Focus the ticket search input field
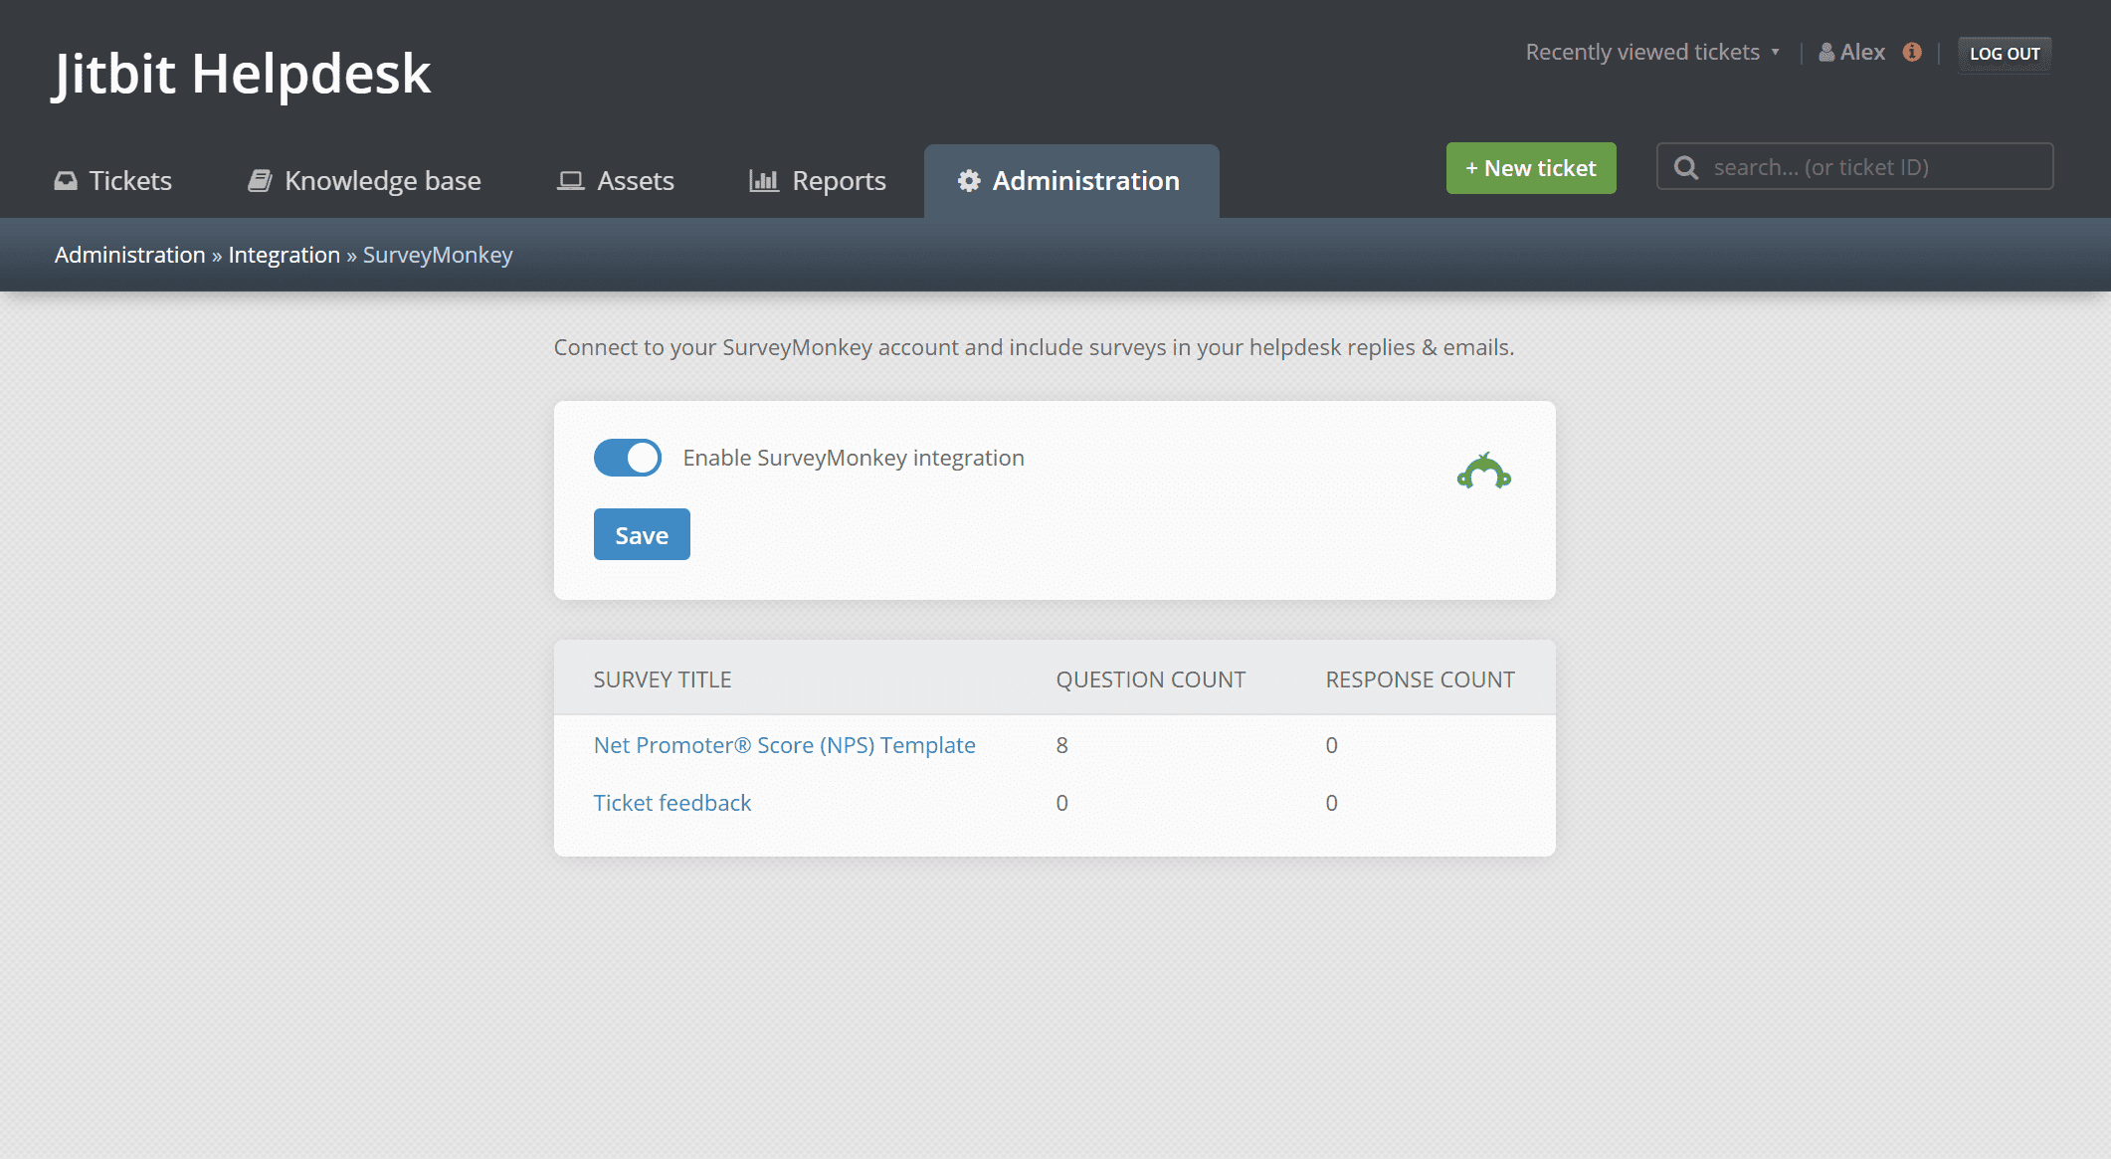This screenshot has height=1159, width=2111. tap(1870, 167)
